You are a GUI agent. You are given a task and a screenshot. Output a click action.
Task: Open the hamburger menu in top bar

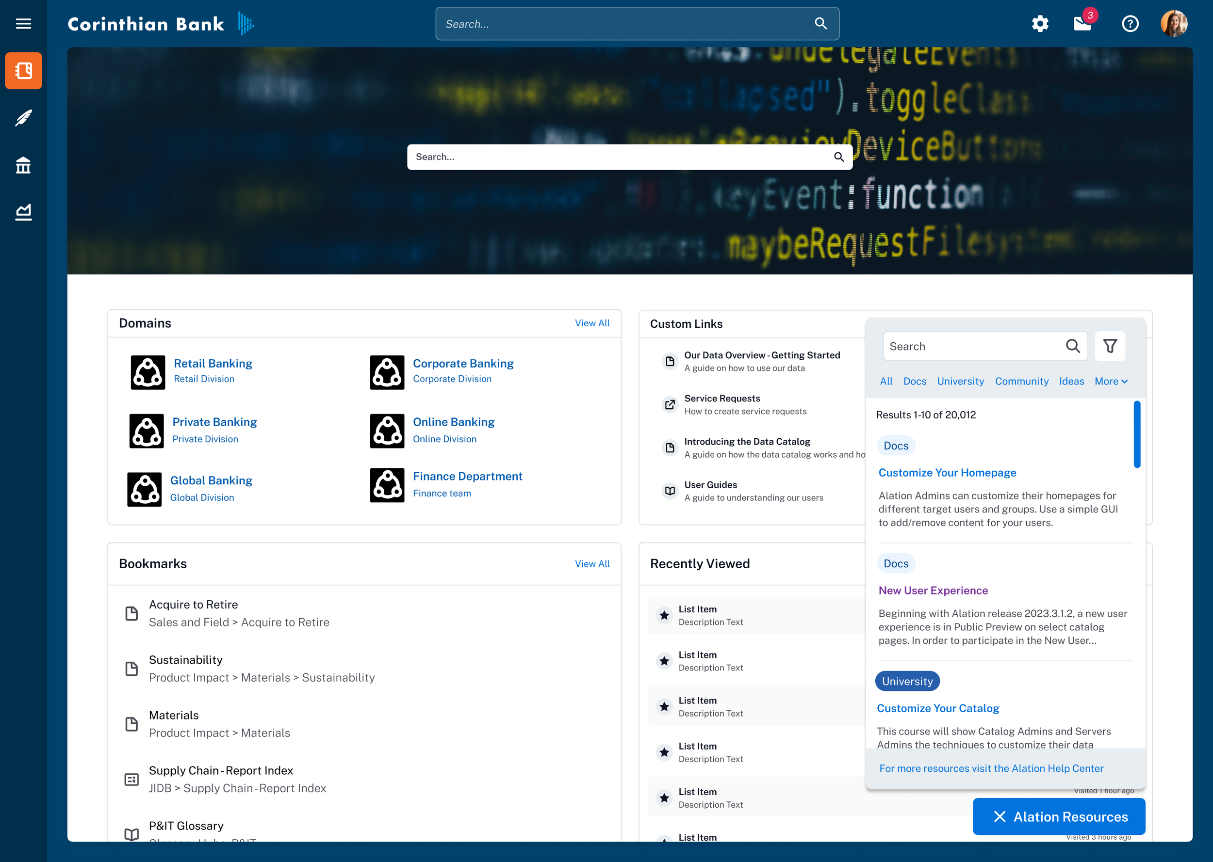click(23, 23)
